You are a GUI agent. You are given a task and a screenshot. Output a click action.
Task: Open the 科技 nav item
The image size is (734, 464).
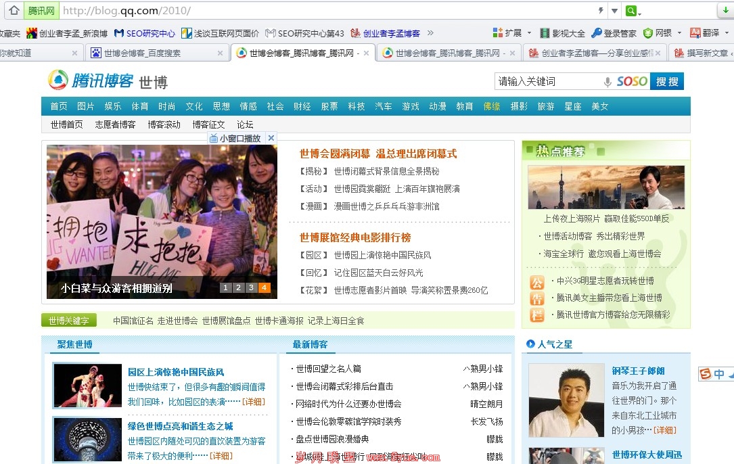pos(357,106)
